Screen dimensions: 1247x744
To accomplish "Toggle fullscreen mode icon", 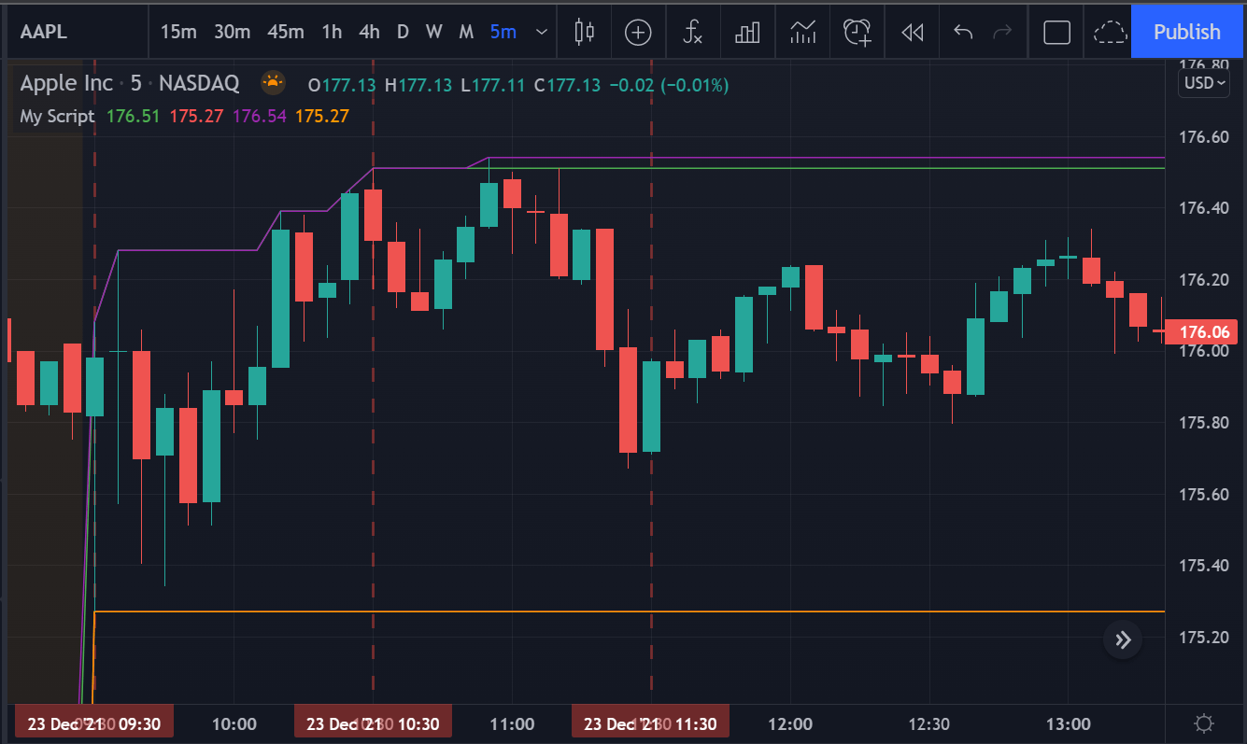I will pos(1056,31).
